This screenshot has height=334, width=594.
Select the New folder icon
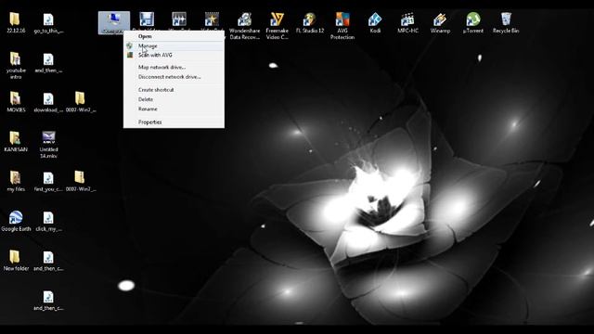pos(15,257)
